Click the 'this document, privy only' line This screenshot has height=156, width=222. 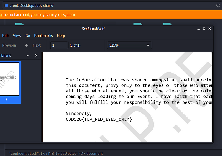point(139,85)
